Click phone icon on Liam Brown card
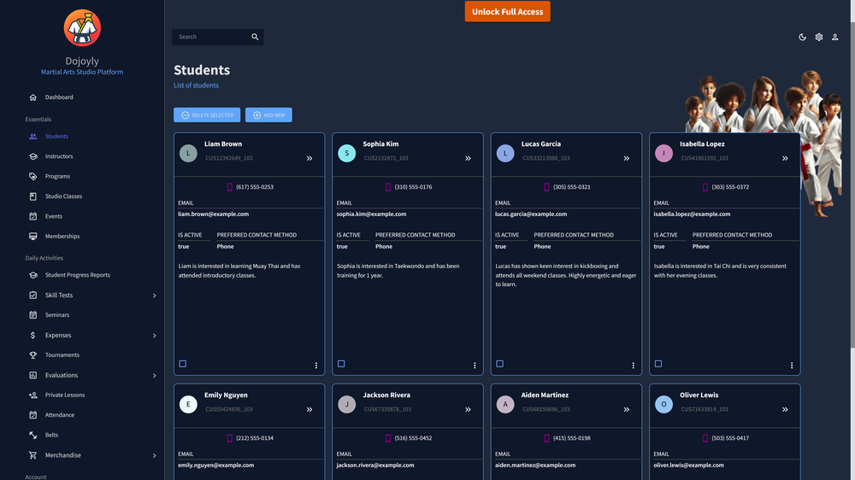The width and height of the screenshot is (855, 480). pos(229,187)
